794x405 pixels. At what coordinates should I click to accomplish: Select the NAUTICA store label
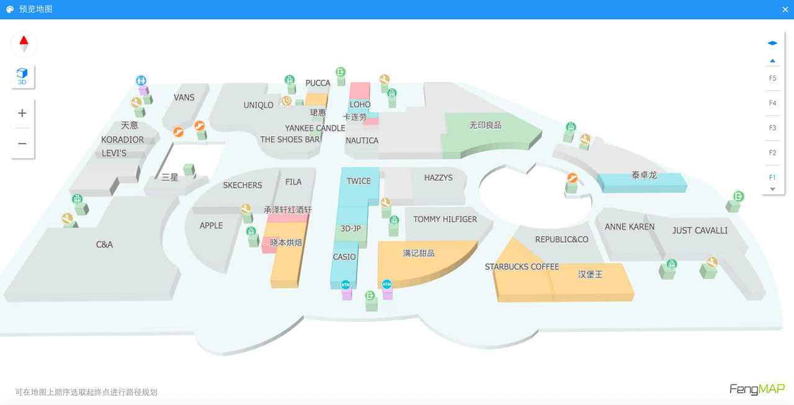[362, 141]
